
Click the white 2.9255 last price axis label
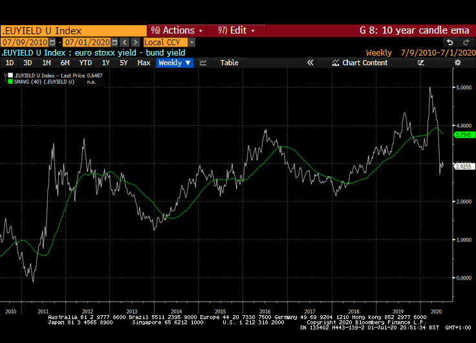pyautogui.click(x=464, y=167)
